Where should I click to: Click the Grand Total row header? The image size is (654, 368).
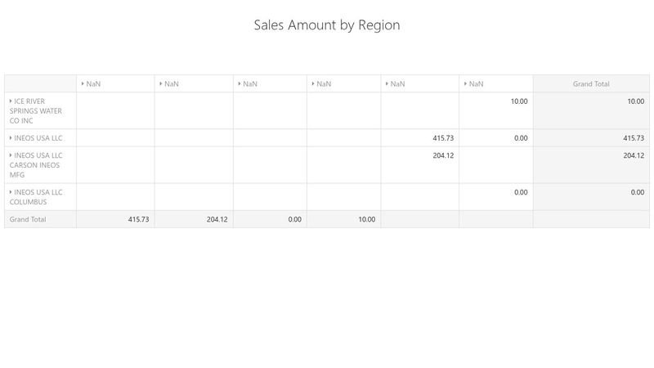click(x=28, y=219)
